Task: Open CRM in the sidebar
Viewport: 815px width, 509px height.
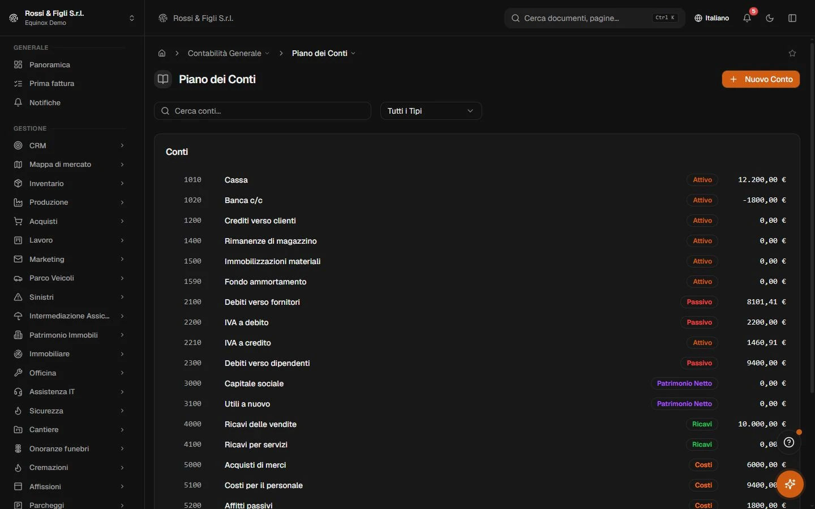Action: (x=69, y=145)
